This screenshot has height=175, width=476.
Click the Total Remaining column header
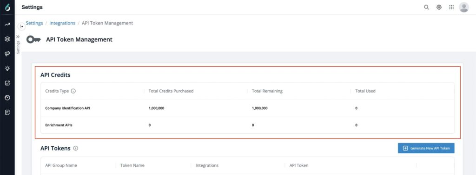tap(267, 91)
